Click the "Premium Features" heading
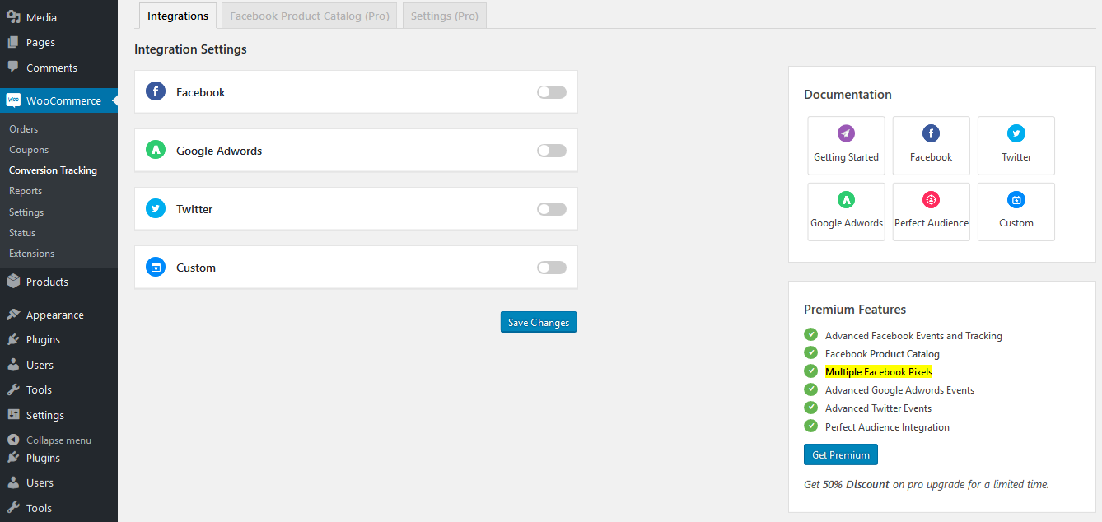Screen dimensions: 1102x522 coord(855,310)
